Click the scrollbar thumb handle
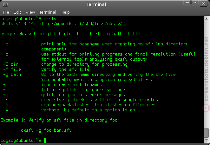The height and width of the screenshot is (145, 210). point(207,133)
